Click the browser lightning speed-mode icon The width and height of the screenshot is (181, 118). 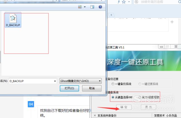[x=119, y=2]
